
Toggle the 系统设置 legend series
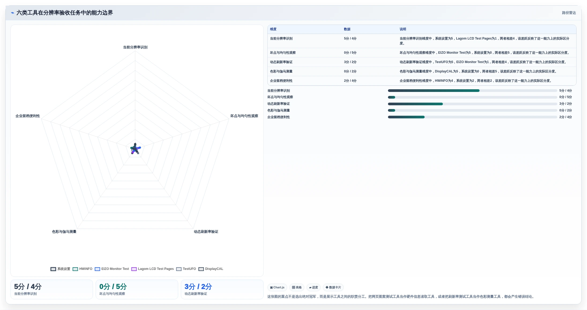(x=60, y=269)
